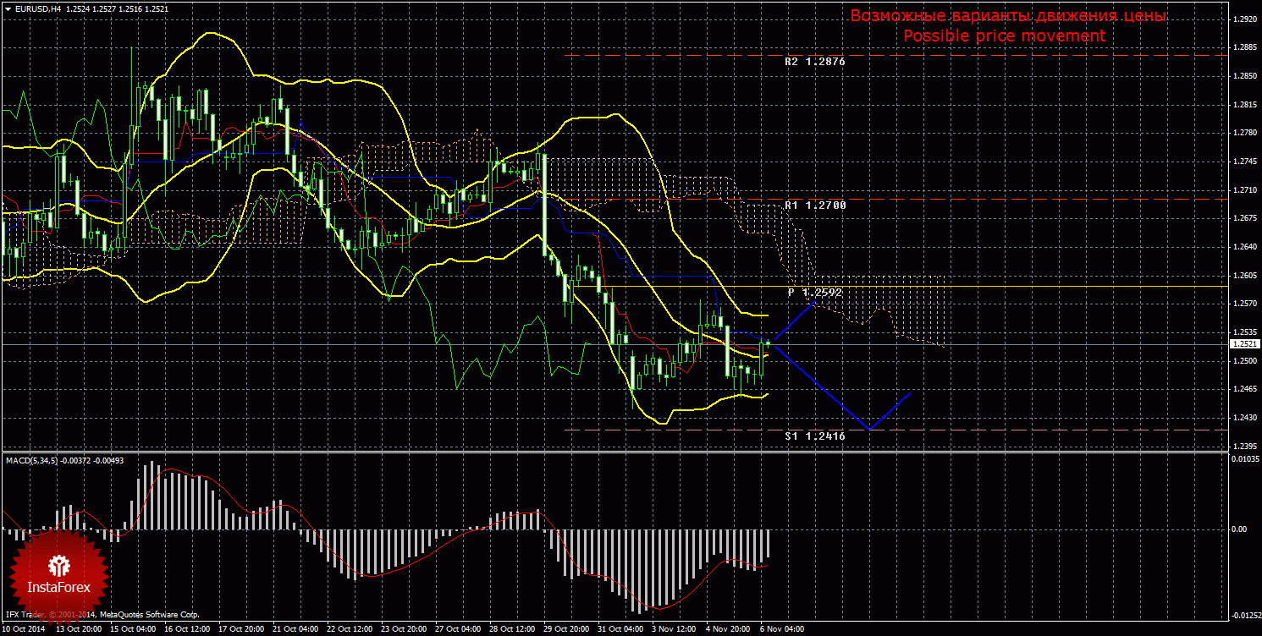Click the R1 1.2700 resistance label

(814, 206)
